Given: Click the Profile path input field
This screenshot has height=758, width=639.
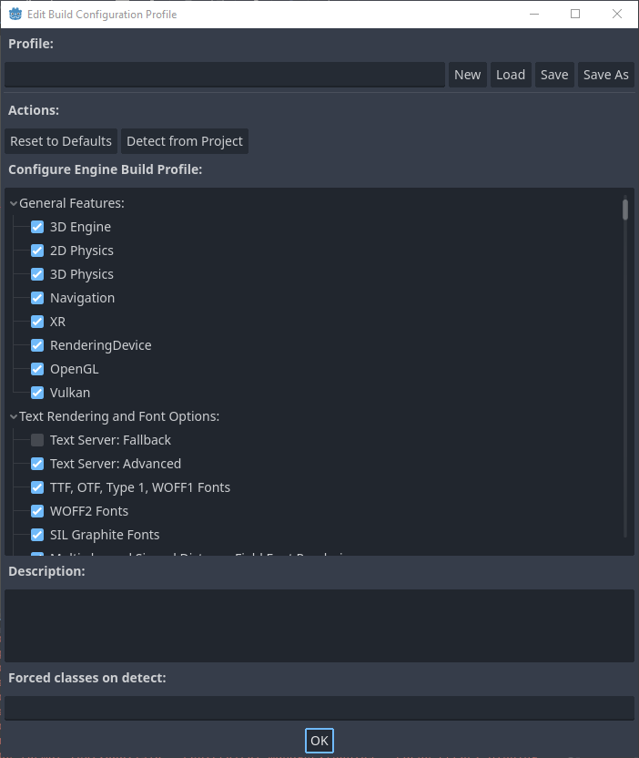Looking at the screenshot, I should click(225, 75).
